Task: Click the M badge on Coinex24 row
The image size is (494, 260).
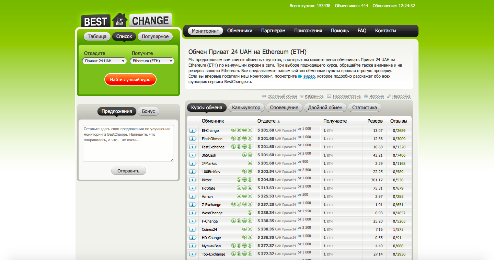Action: [250, 229]
